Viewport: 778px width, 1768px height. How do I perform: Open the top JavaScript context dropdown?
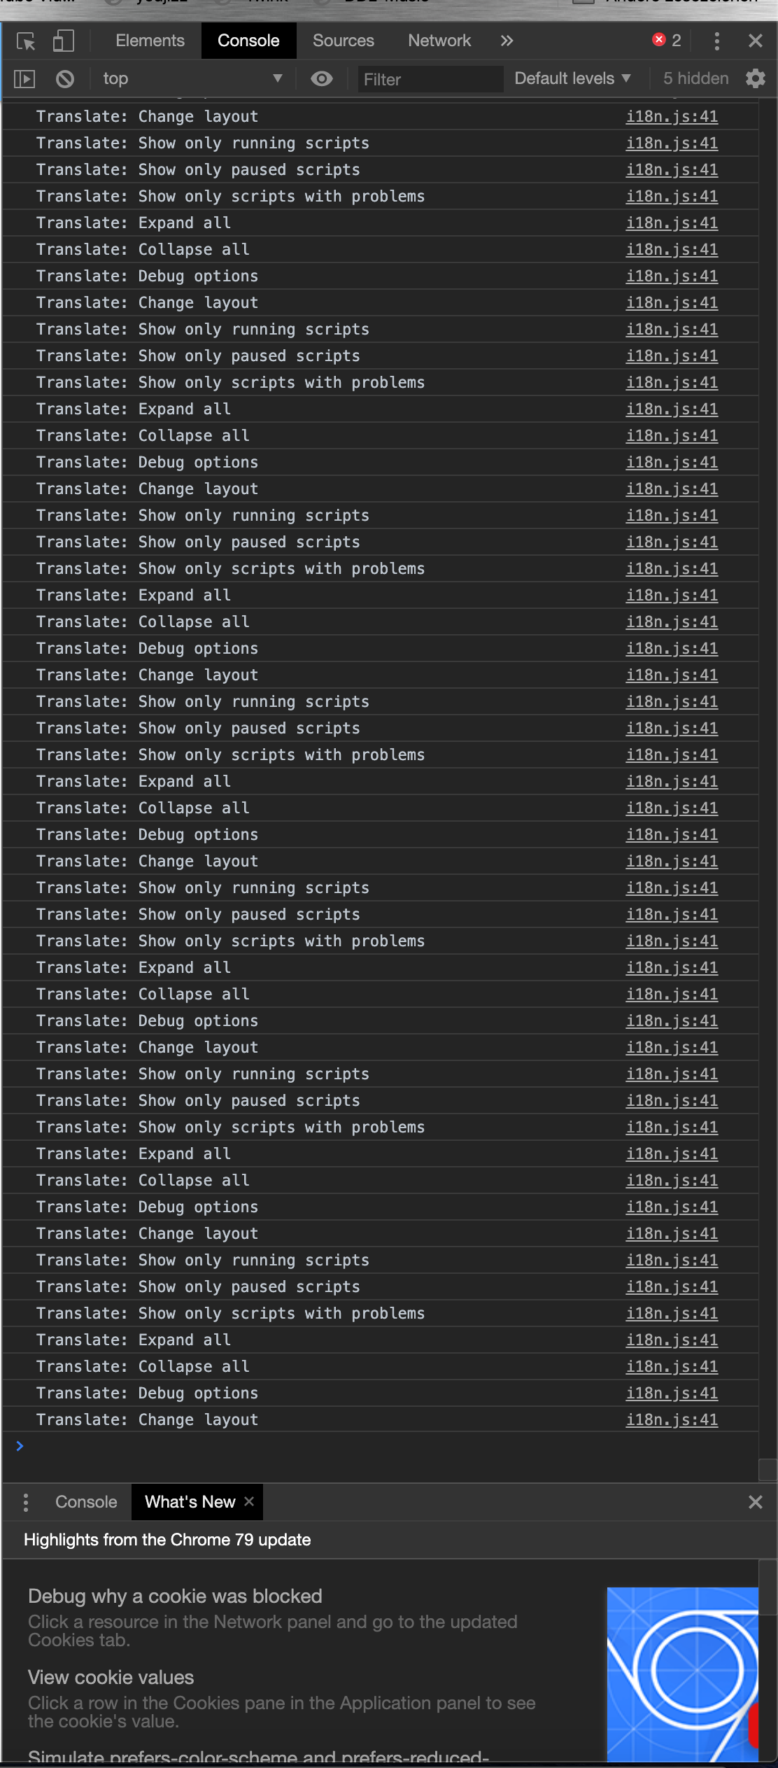[192, 79]
